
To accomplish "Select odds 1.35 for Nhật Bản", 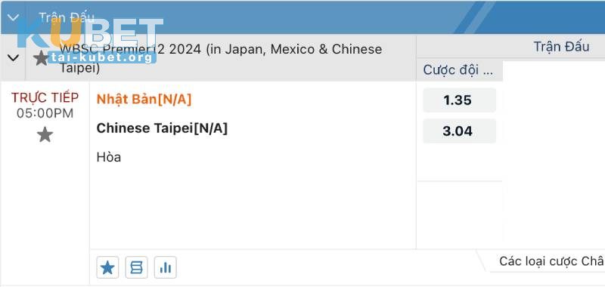I will click(x=459, y=100).
